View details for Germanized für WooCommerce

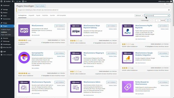pos(61,56)
